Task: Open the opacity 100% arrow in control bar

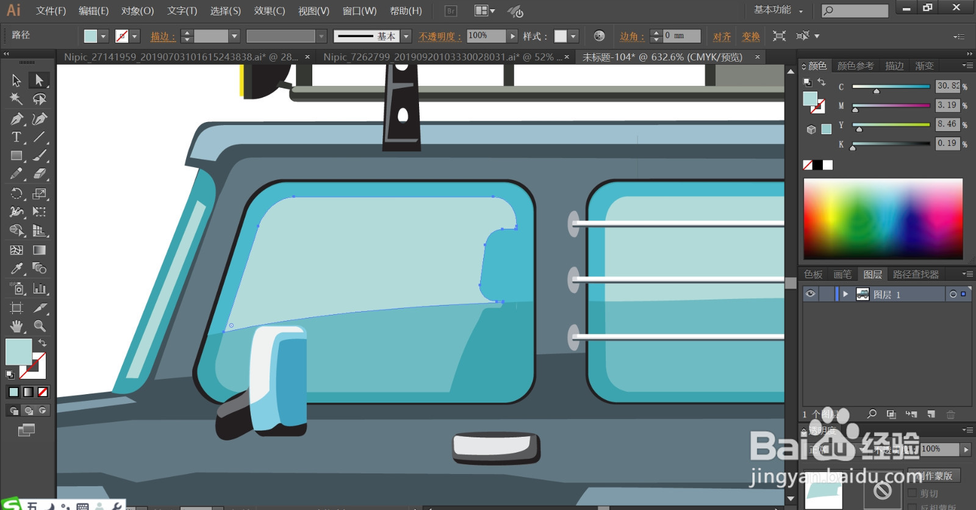Action: 512,37
